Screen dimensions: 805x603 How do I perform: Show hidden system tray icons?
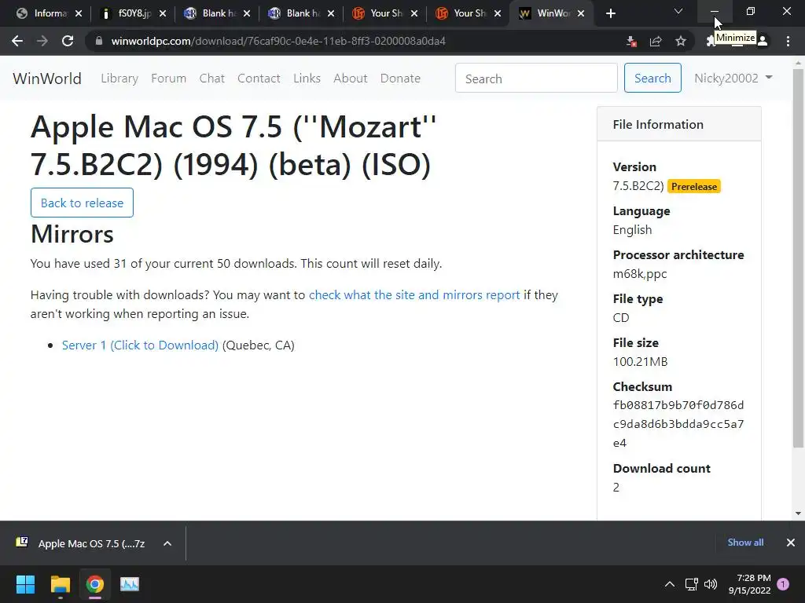click(x=670, y=584)
